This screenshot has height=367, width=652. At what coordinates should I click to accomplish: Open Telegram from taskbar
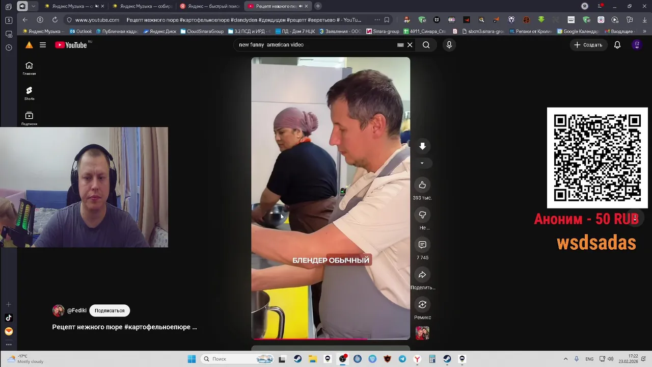(x=402, y=359)
